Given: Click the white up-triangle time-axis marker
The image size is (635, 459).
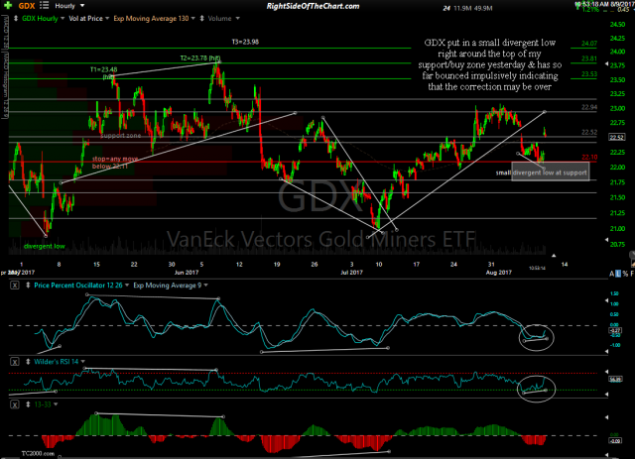Looking at the screenshot, I should pos(554,256).
